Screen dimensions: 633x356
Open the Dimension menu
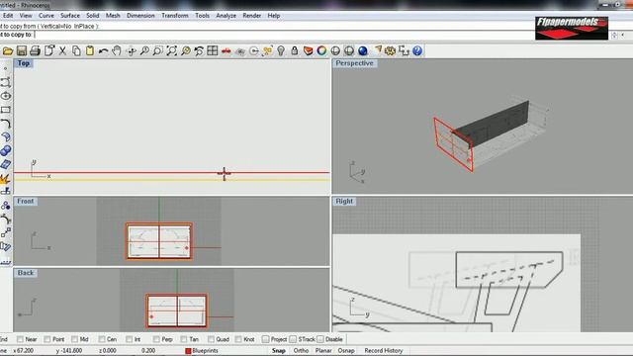tap(140, 16)
